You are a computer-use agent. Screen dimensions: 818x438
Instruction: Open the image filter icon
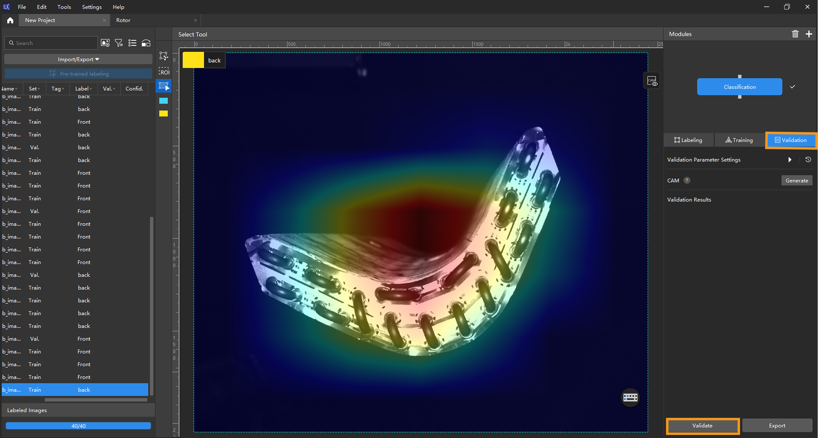coord(119,43)
